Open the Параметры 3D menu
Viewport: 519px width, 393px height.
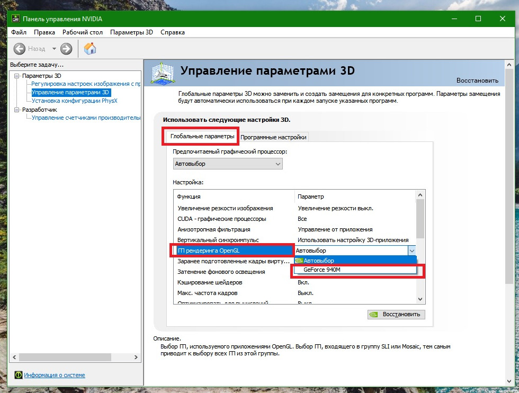point(131,32)
